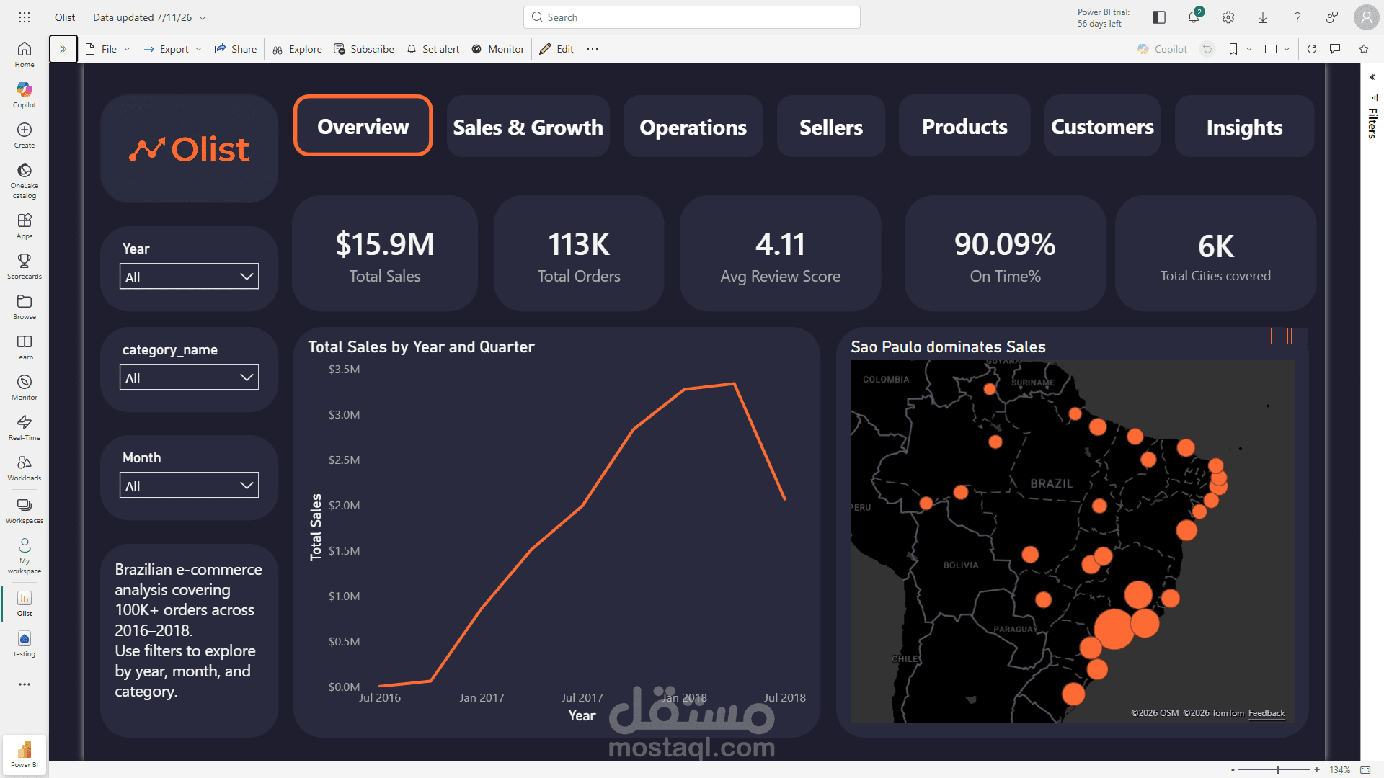Switch to Sales & Growth page

coord(528,127)
